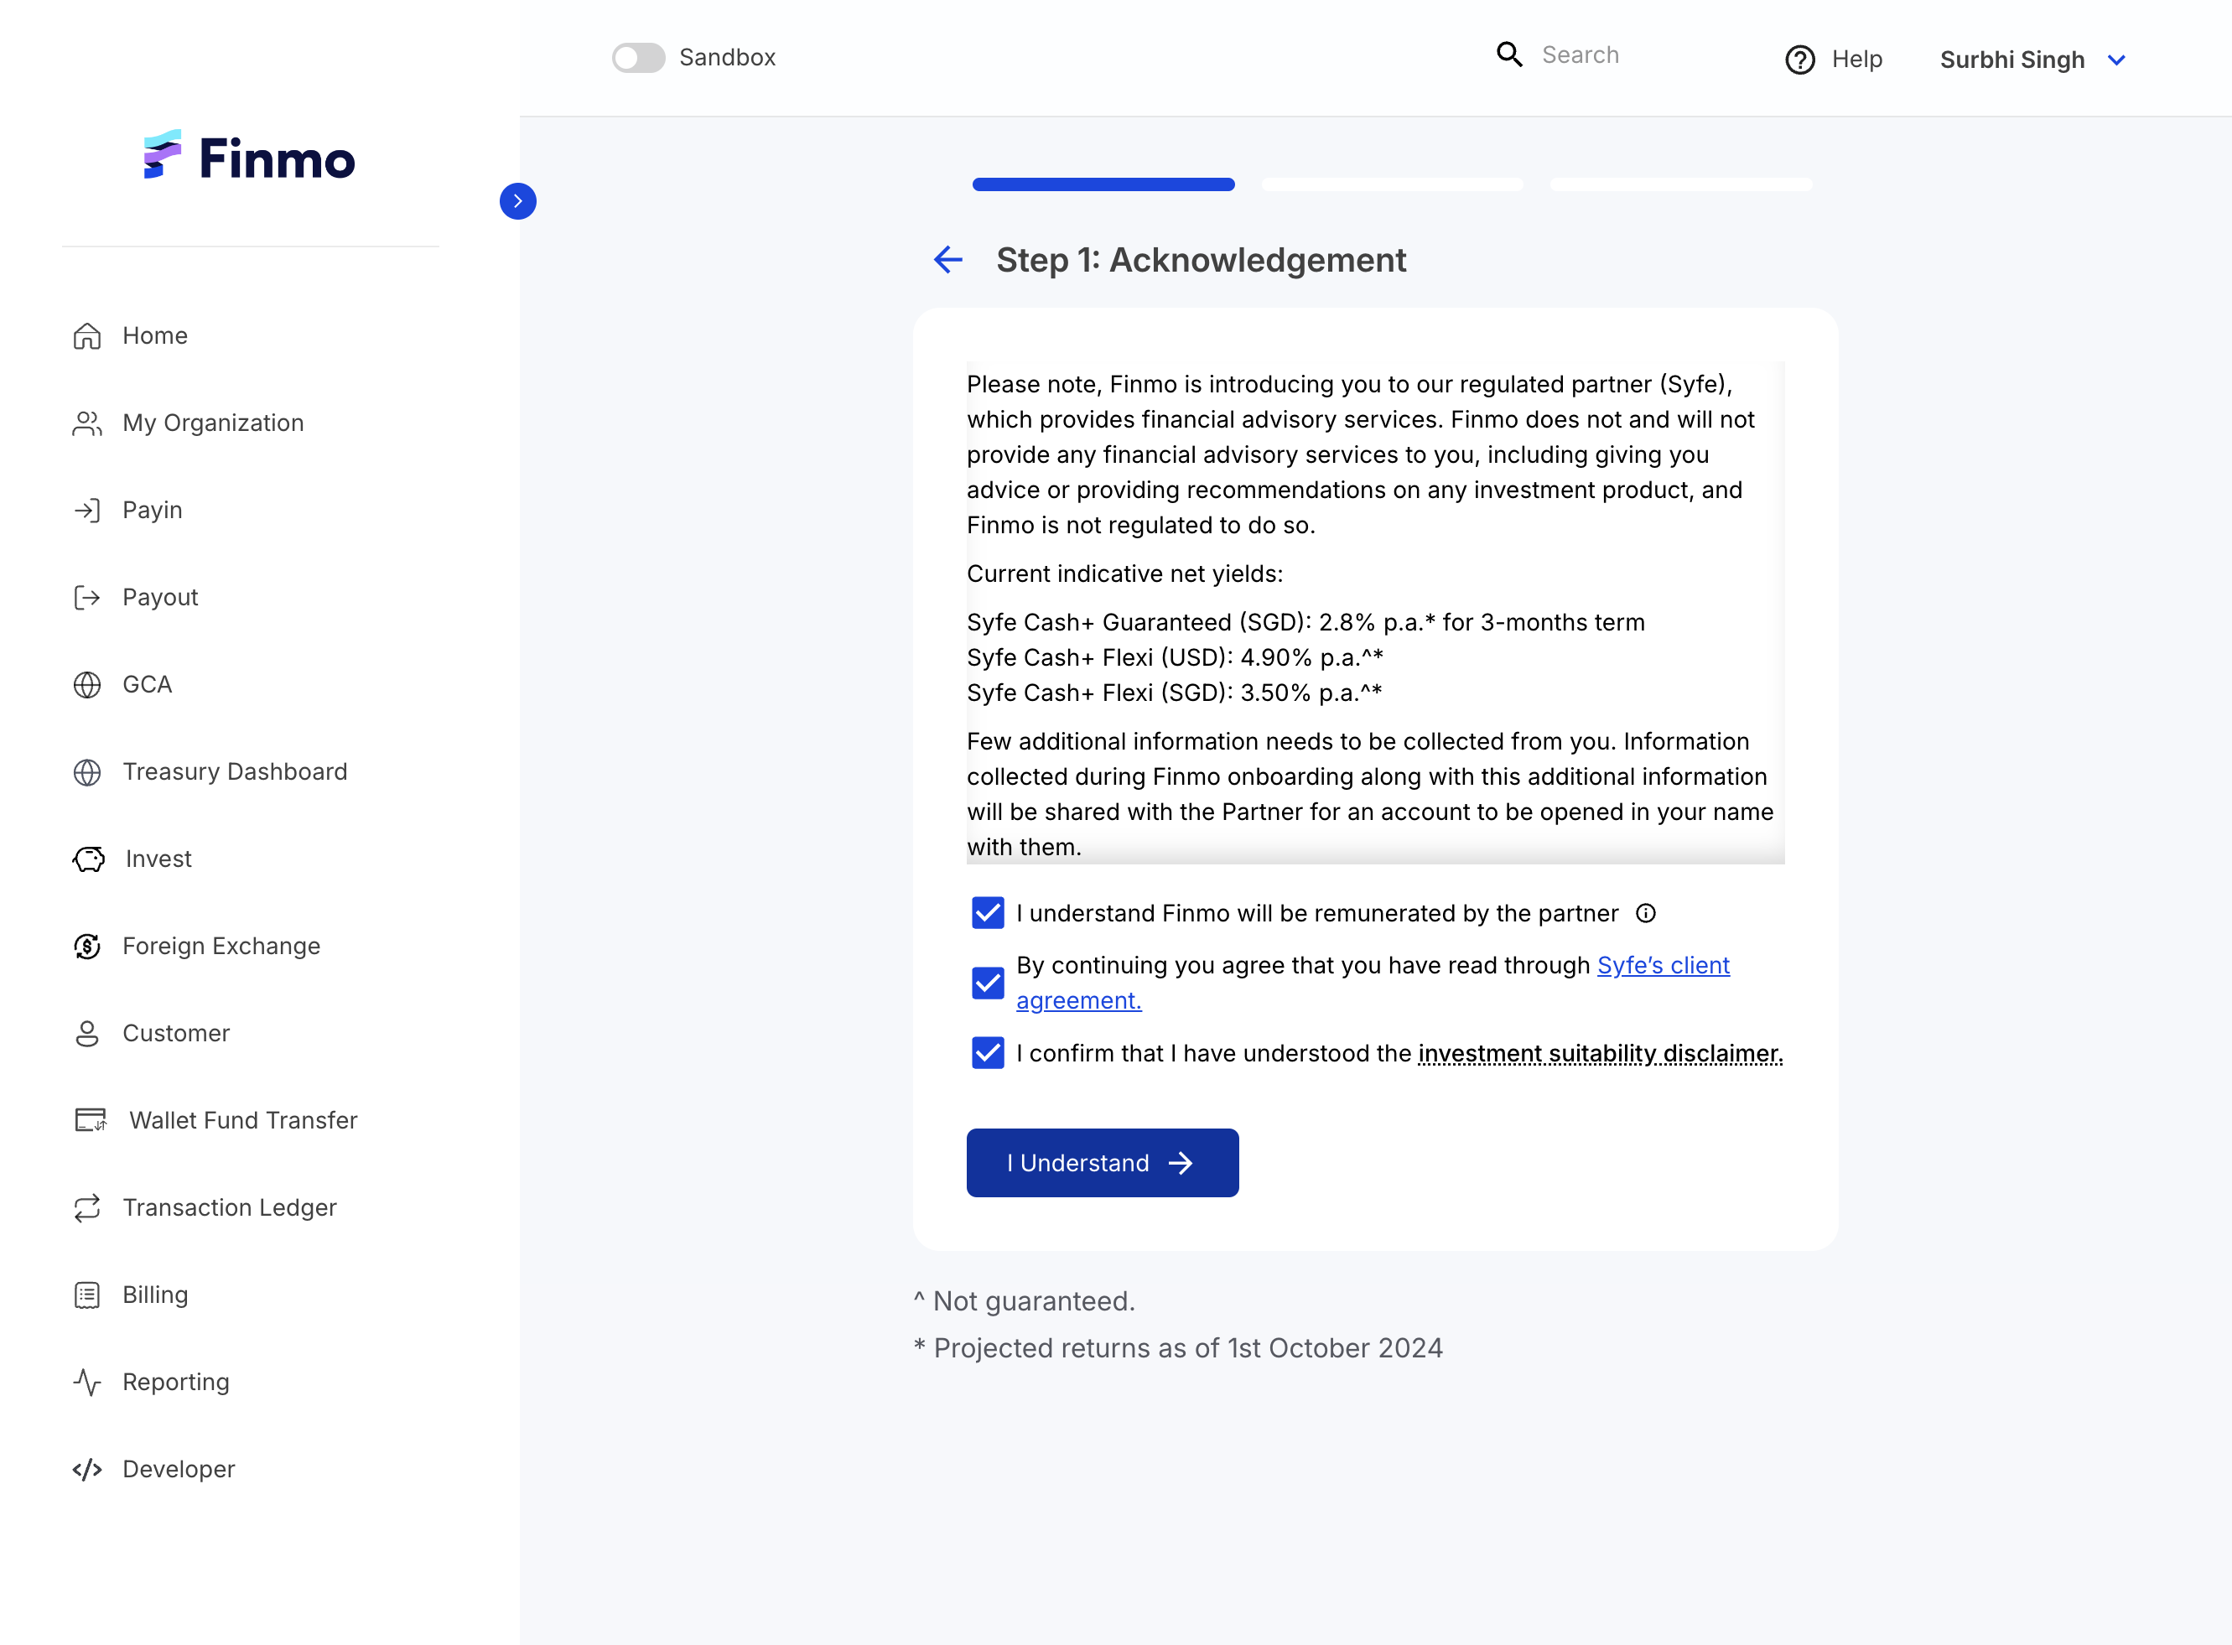The image size is (2232, 1645).
Task: Click the info icon after partner remuneration text
Action: [x=1646, y=913]
